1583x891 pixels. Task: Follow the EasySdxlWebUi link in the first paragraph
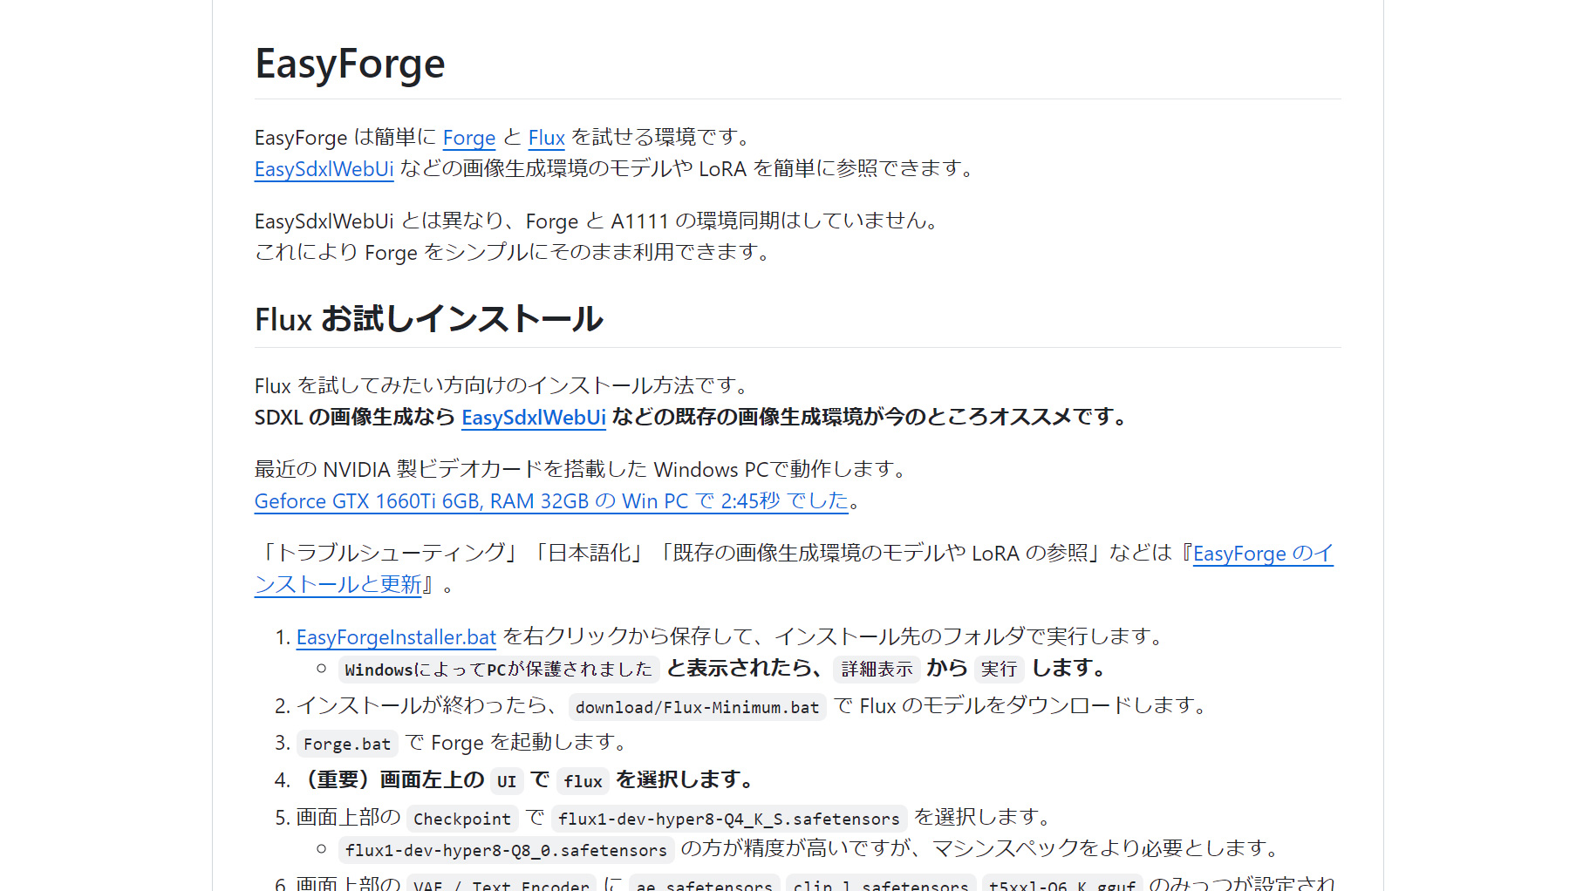pyautogui.click(x=324, y=169)
